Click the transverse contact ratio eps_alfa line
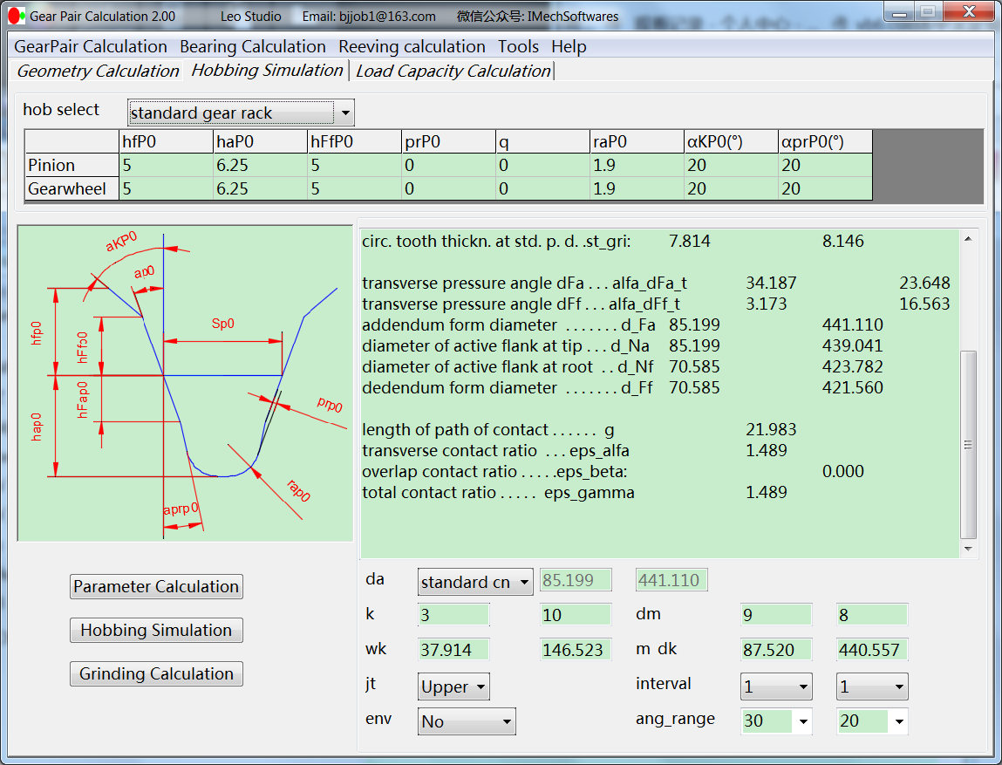Image resolution: width=1002 pixels, height=765 pixels. (575, 451)
